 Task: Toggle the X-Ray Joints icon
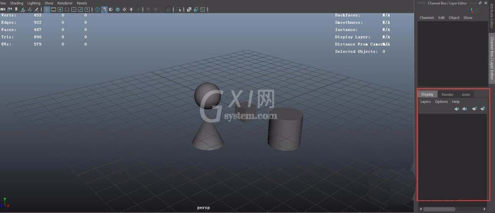(202, 9)
